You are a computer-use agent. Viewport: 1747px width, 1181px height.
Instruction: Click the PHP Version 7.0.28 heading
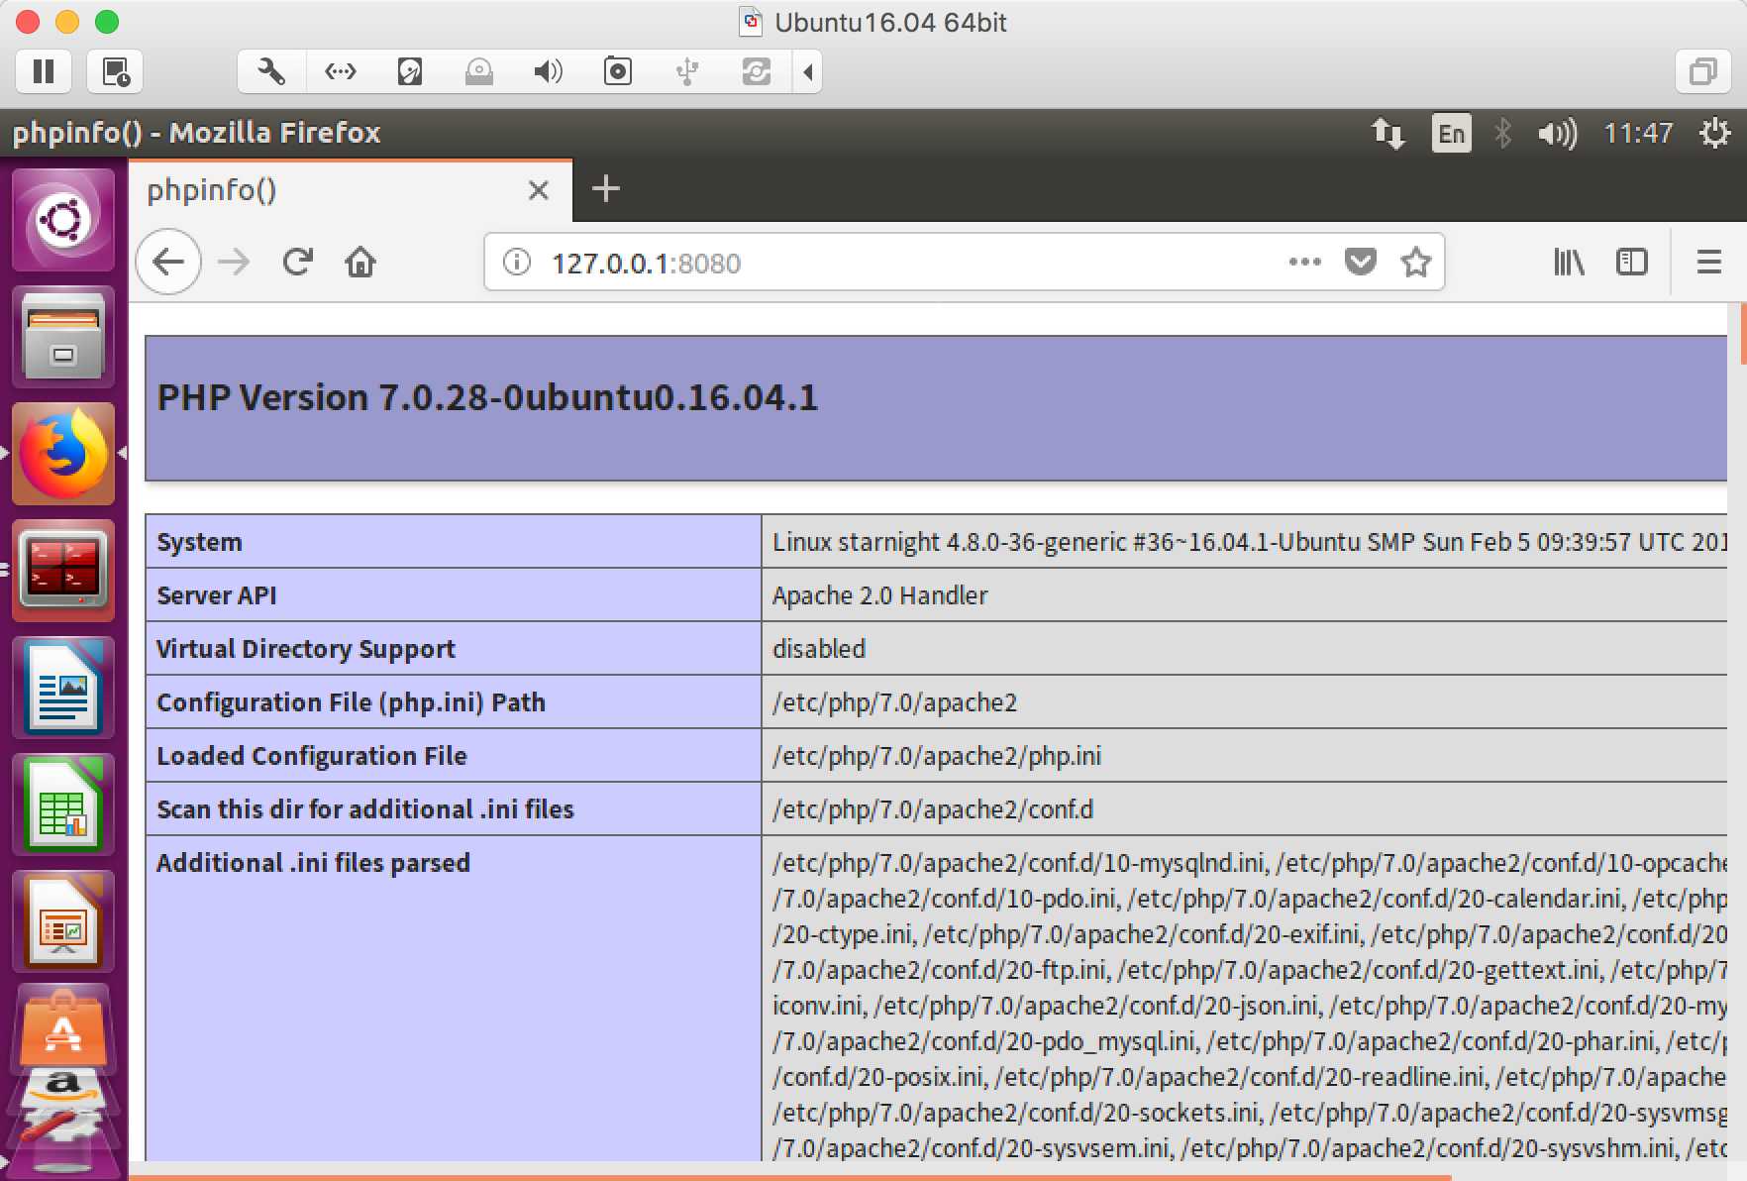click(x=487, y=397)
